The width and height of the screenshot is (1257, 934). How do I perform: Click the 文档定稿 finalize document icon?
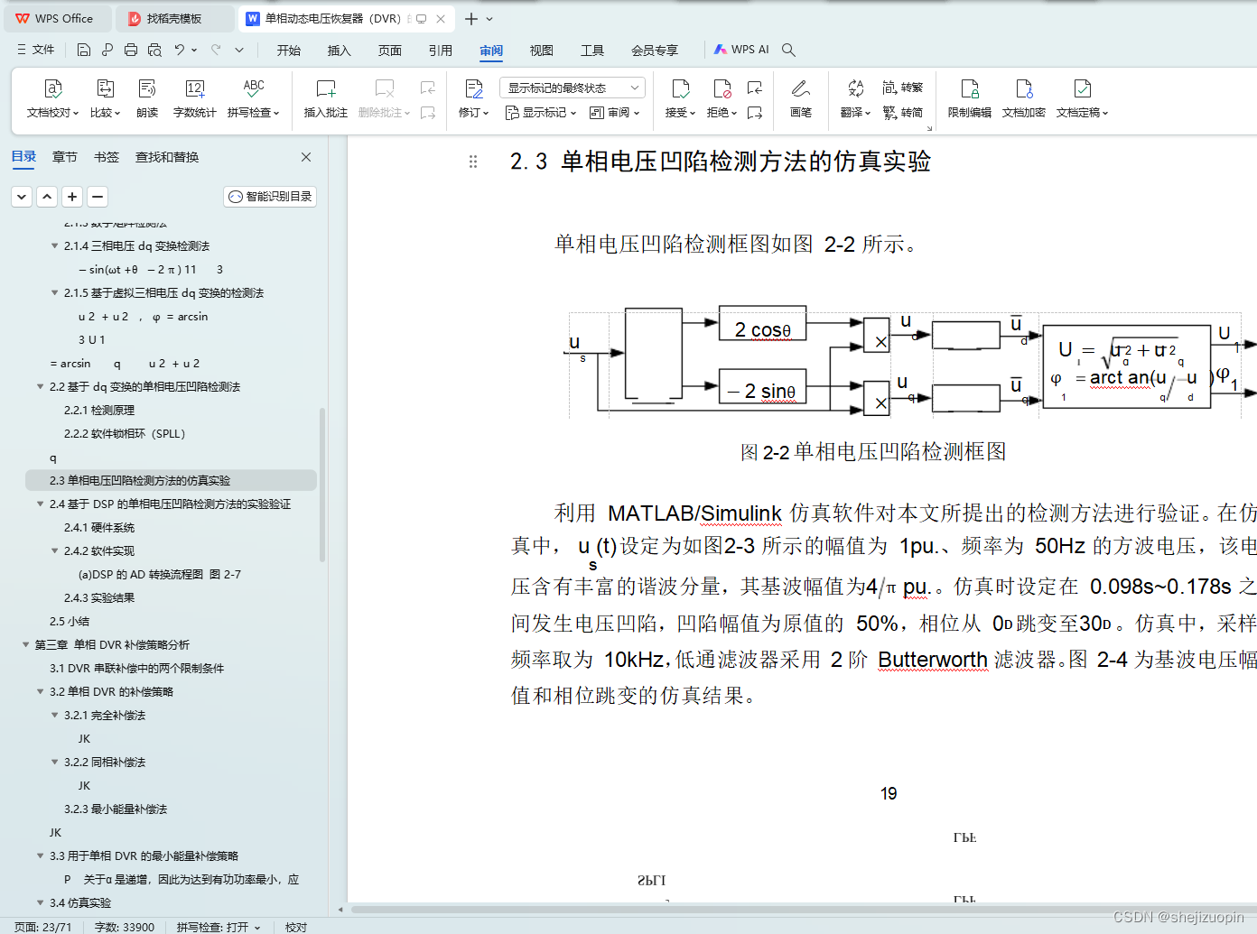1082,88
